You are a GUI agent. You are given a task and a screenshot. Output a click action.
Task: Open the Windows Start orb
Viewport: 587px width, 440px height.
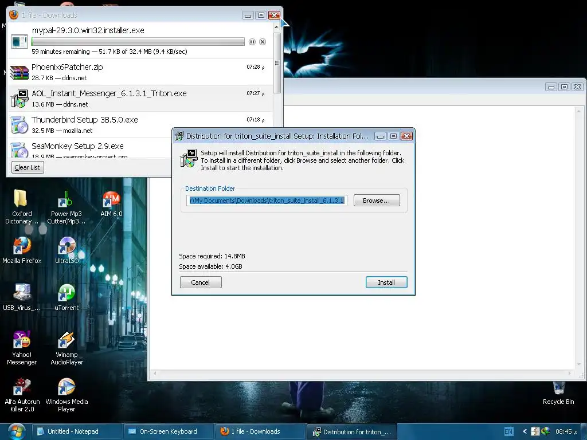pos(15,431)
